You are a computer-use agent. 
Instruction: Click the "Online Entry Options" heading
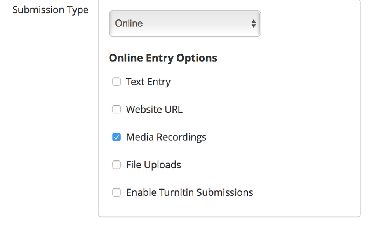click(x=163, y=58)
